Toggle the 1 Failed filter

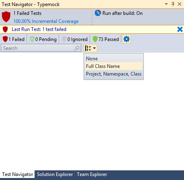[14, 39]
